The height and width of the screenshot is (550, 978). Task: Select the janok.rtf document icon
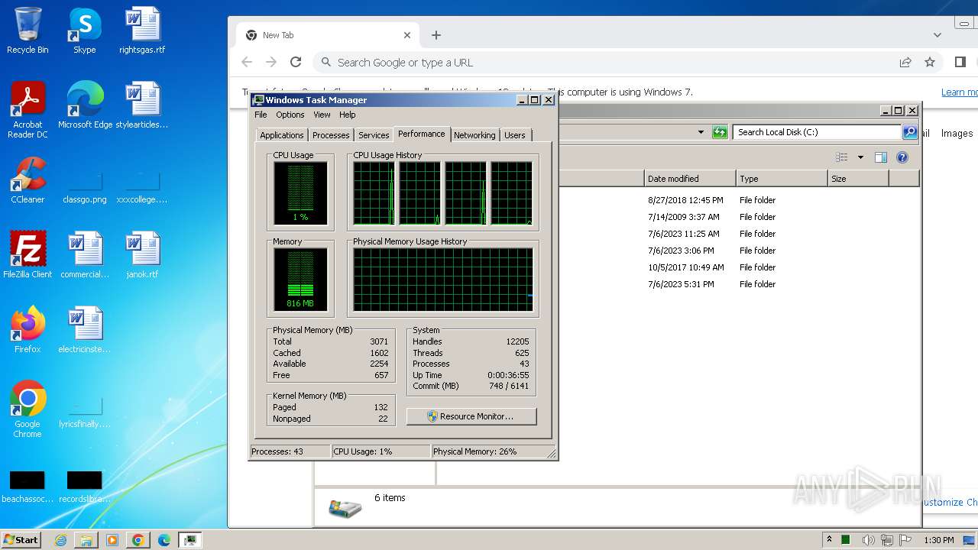tap(142, 255)
